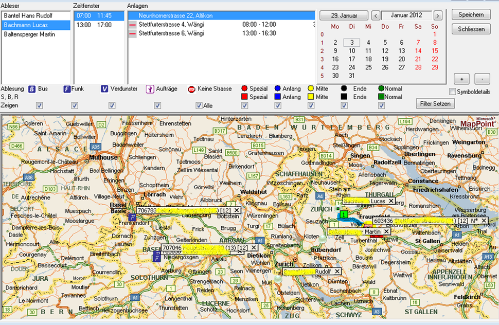Image resolution: width=499 pixels, height=325 pixels.
Task: Click the Funk legend icon
Action: tap(66, 89)
